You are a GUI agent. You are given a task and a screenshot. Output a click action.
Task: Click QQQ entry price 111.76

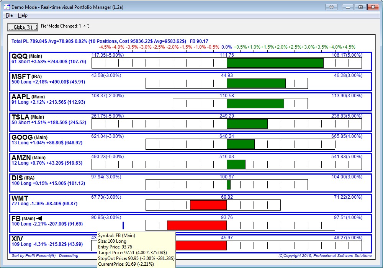coord(227,55)
